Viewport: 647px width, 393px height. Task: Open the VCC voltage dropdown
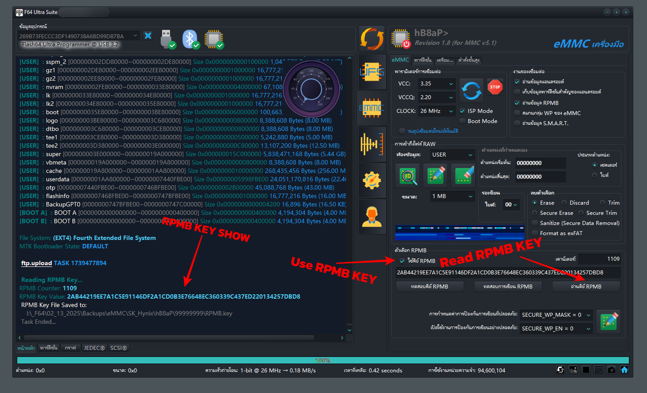pos(437,84)
